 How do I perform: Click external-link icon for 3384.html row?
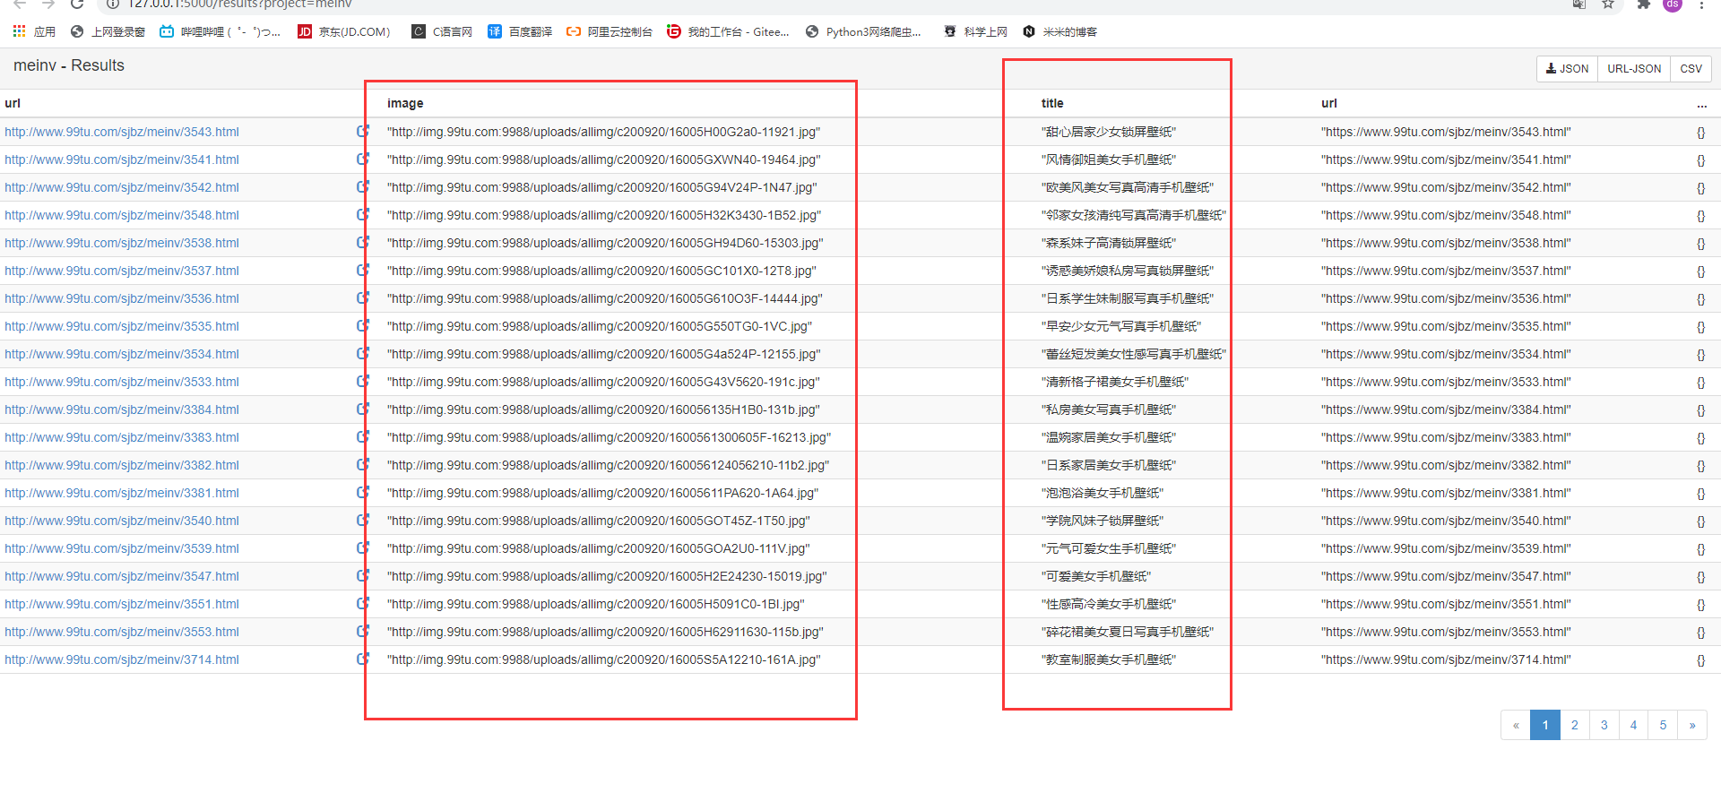click(x=362, y=409)
